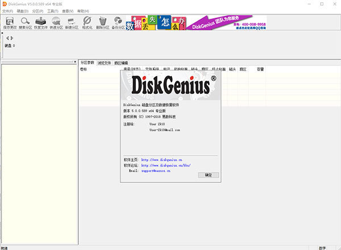
Task: Go to the previous disk with the left arrow
Action: tap(7, 38)
